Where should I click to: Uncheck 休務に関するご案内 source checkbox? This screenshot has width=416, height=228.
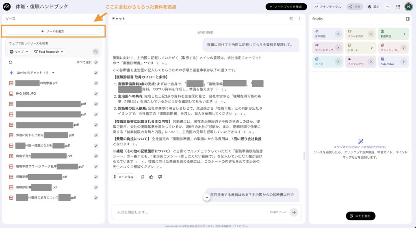pyautogui.click(x=96, y=135)
